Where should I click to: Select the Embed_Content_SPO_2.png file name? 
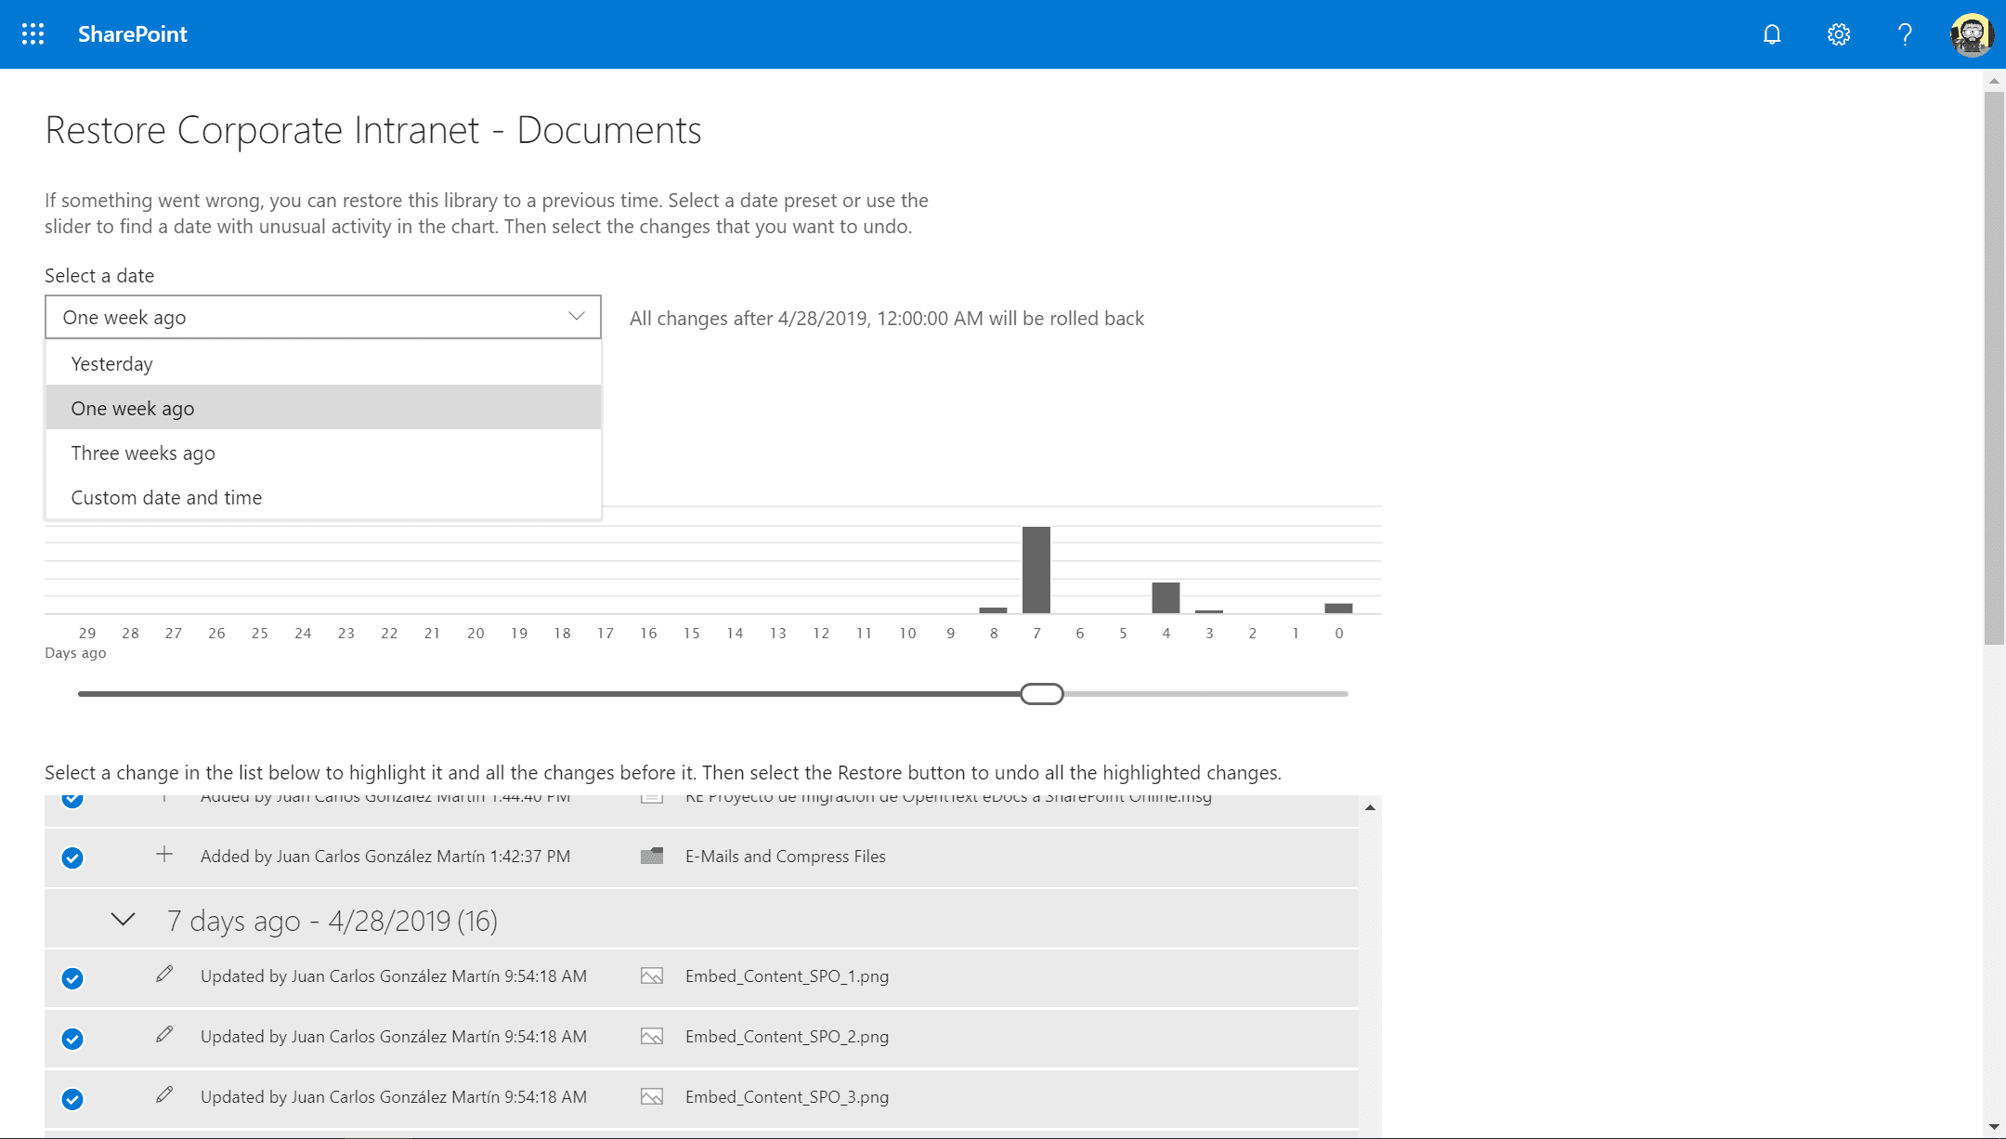pos(787,1037)
